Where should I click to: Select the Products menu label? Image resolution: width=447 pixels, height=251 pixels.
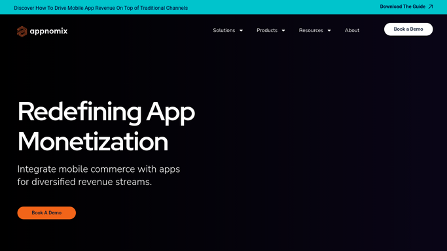tap(267, 30)
